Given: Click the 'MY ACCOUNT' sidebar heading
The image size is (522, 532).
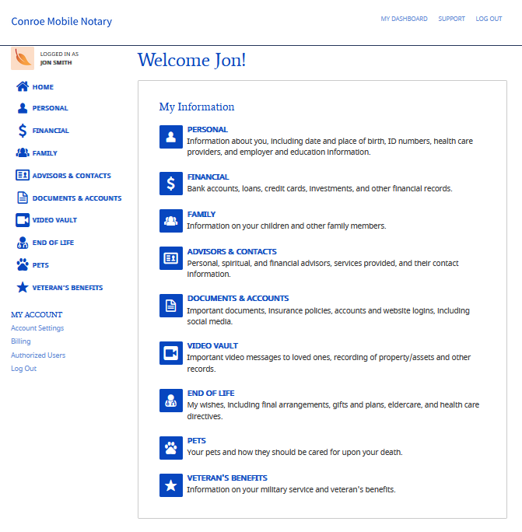Looking at the screenshot, I should coord(37,314).
